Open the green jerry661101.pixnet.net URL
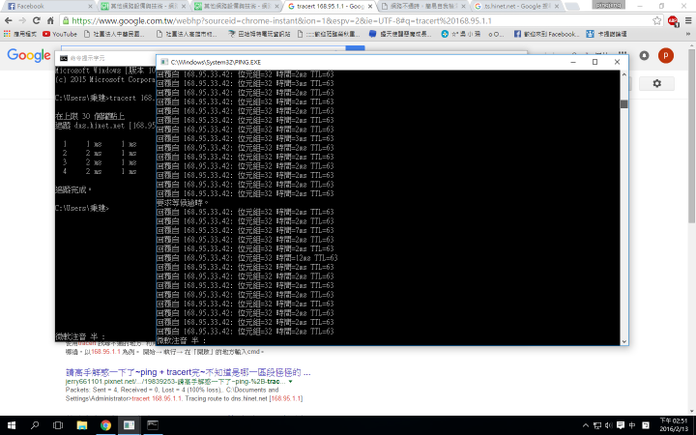 176,381
